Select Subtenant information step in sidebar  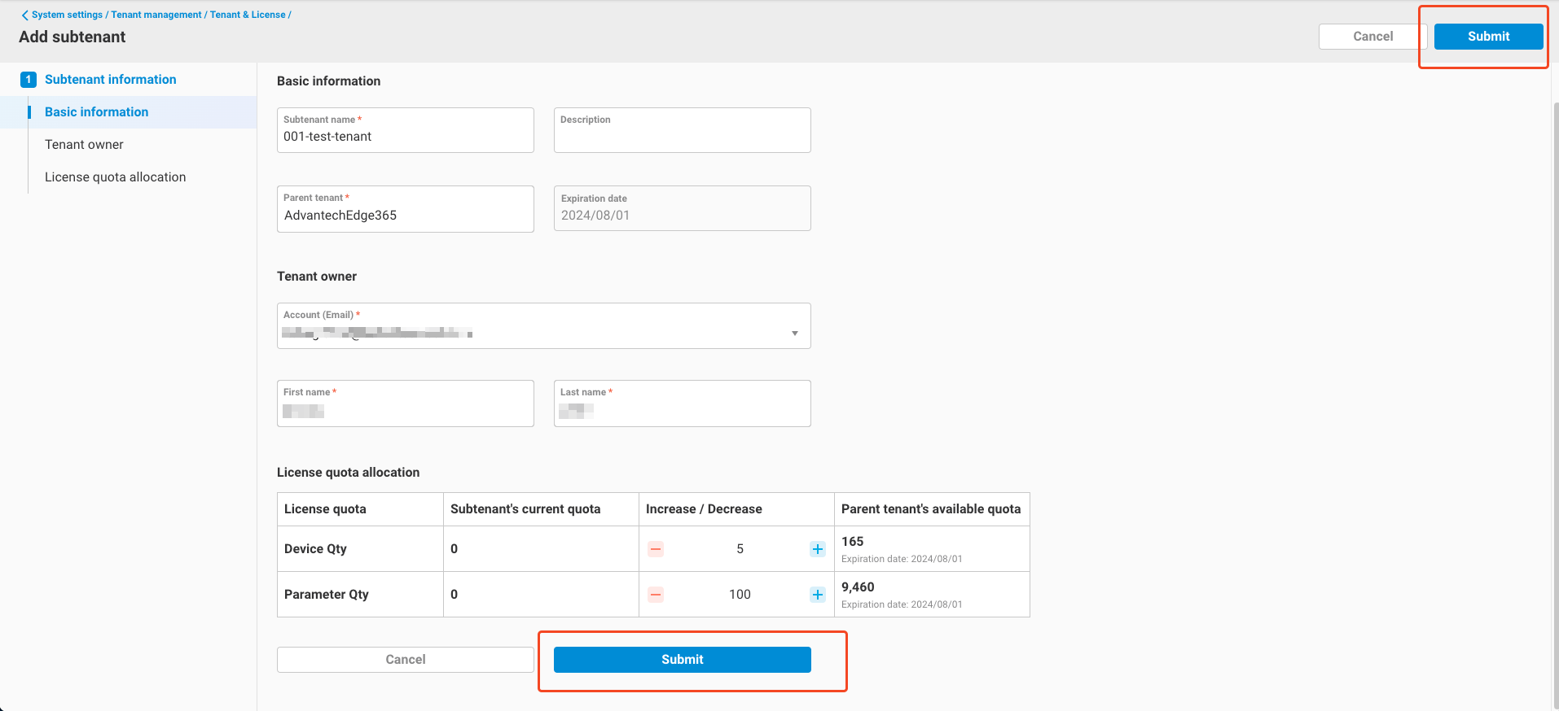coord(111,80)
